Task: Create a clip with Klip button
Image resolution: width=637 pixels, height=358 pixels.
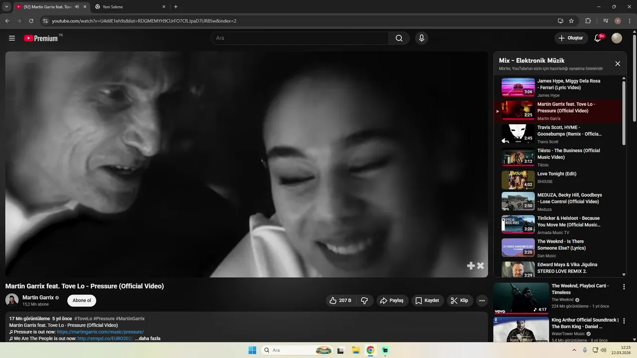Action: point(459,300)
